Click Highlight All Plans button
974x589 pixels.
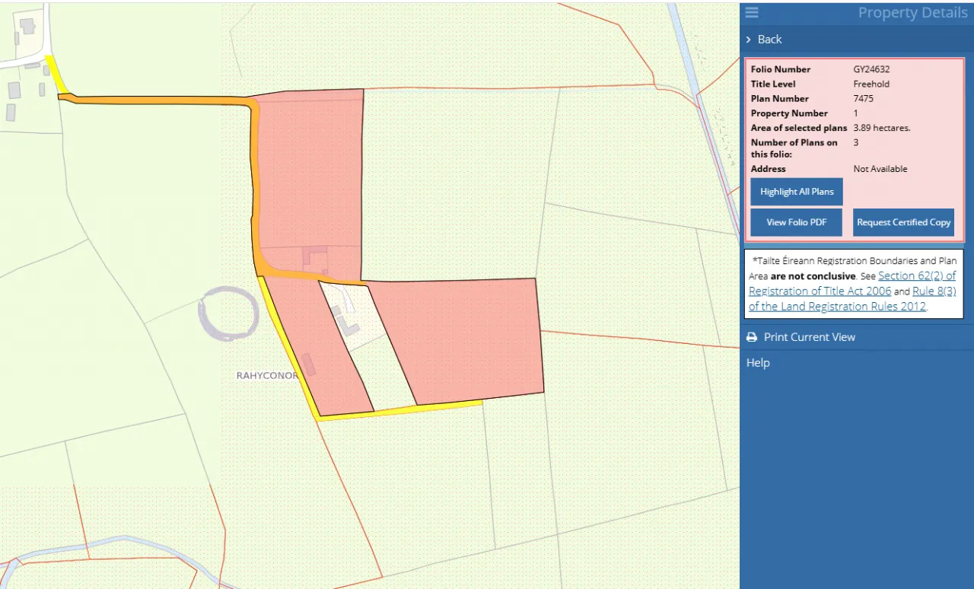click(x=797, y=192)
